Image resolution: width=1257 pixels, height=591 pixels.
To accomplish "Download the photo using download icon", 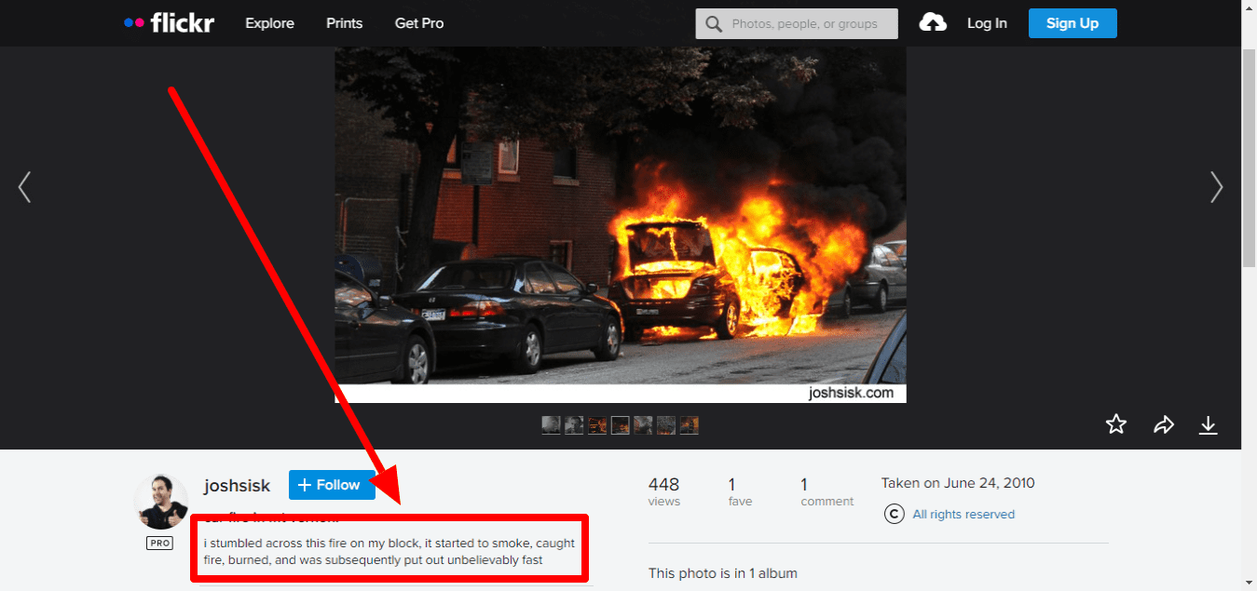I will [x=1208, y=424].
